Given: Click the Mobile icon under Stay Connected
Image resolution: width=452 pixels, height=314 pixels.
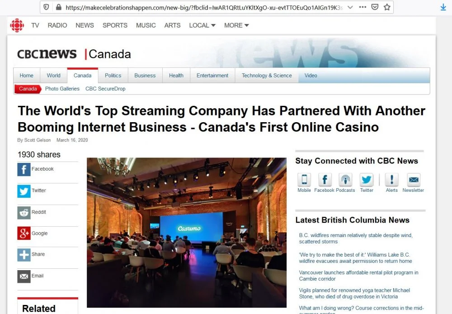Looking at the screenshot, I should click(x=304, y=180).
